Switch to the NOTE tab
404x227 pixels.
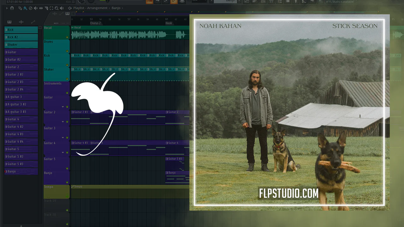[56, 23]
